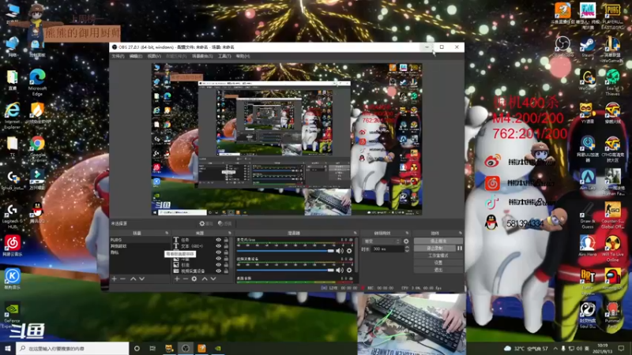Pop out the Scenes dock panel

point(167,233)
